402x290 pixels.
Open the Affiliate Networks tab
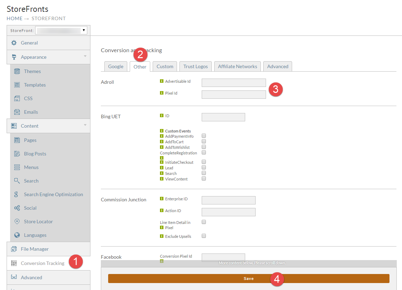[238, 66]
